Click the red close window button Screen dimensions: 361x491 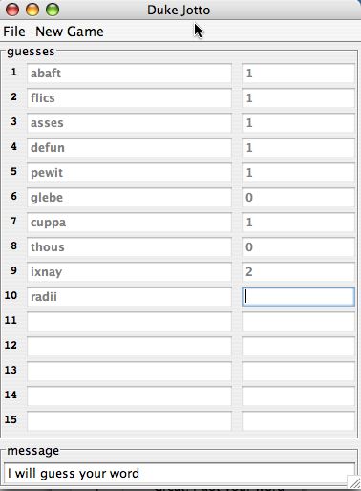[12, 10]
